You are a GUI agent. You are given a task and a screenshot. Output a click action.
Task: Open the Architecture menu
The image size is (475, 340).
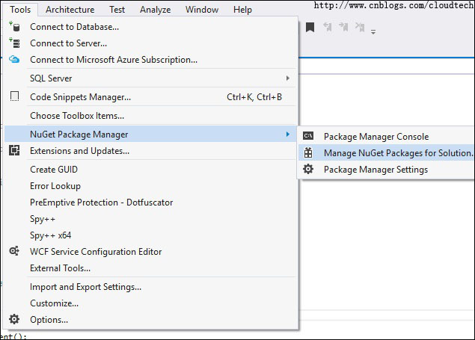(70, 10)
